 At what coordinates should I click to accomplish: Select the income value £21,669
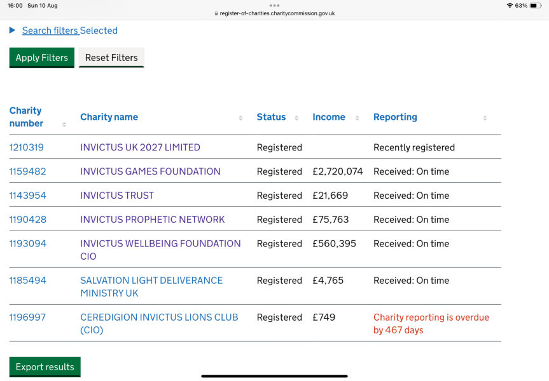[x=330, y=196]
